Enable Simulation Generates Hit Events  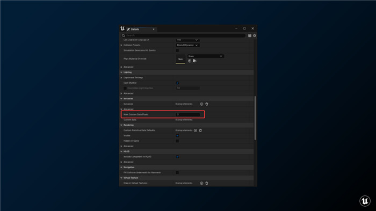point(177,50)
